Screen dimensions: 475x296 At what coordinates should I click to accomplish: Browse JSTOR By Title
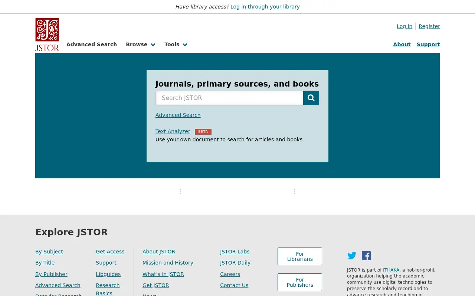[45, 263]
